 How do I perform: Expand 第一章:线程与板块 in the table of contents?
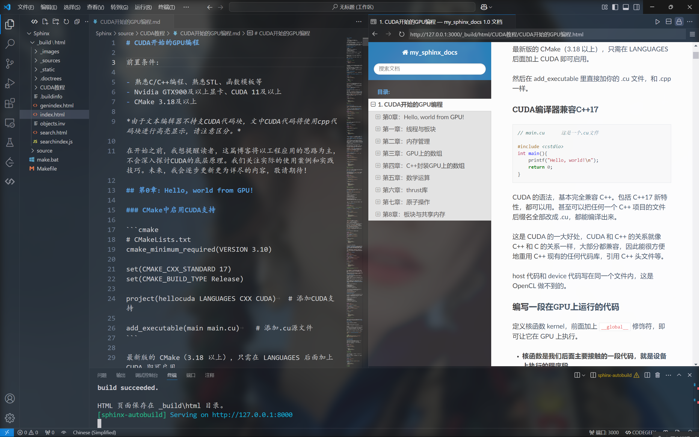[378, 129]
